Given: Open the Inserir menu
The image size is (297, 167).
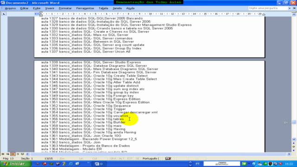Looking at the screenshot, I should coord(50,8).
